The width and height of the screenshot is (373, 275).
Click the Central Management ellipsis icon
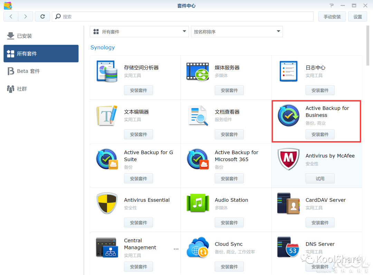(176, 249)
